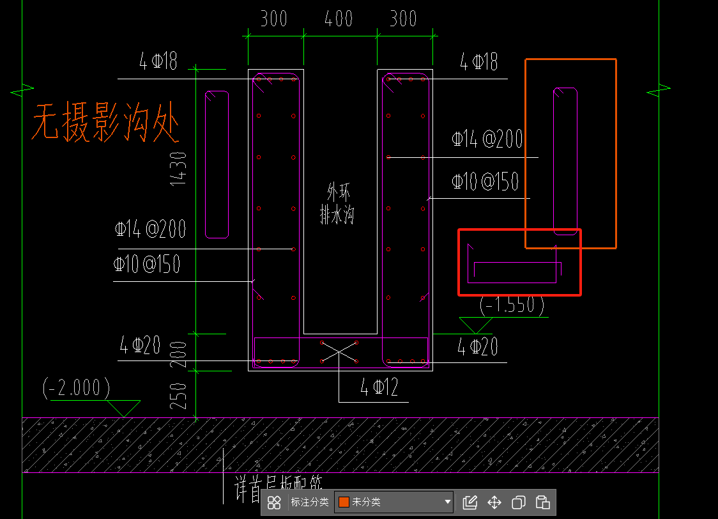Click the green triangle below (-2.000)

click(124, 408)
